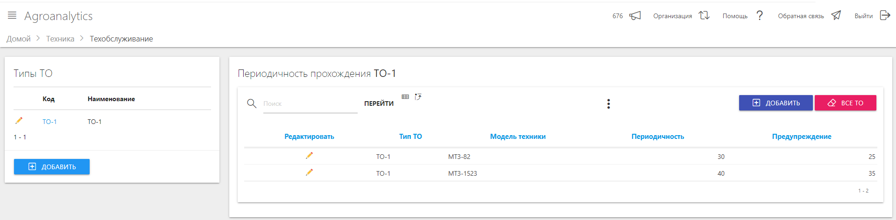The height and width of the screenshot is (220, 896).
Task: Click the Организация switch arrows icon
Action: pos(704,15)
